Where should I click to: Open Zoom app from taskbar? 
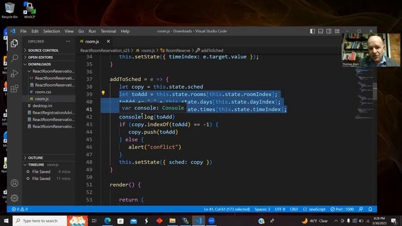(x=211, y=220)
